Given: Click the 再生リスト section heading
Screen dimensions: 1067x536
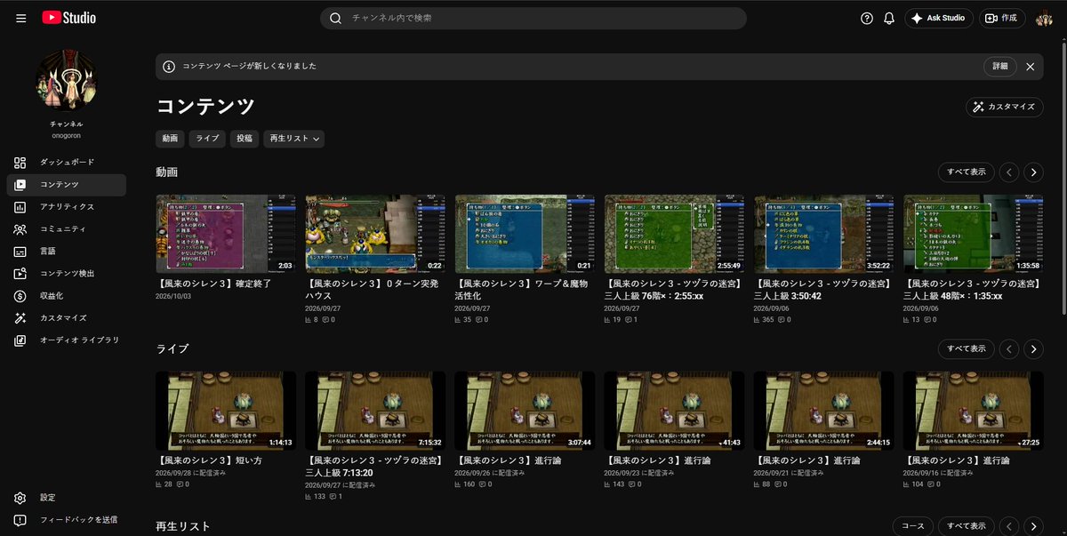Looking at the screenshot, I should point(182,526).
